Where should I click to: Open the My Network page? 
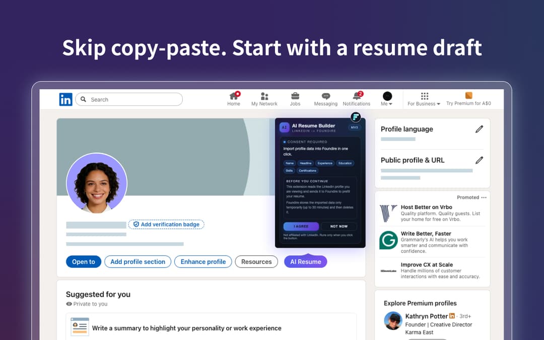264,99
